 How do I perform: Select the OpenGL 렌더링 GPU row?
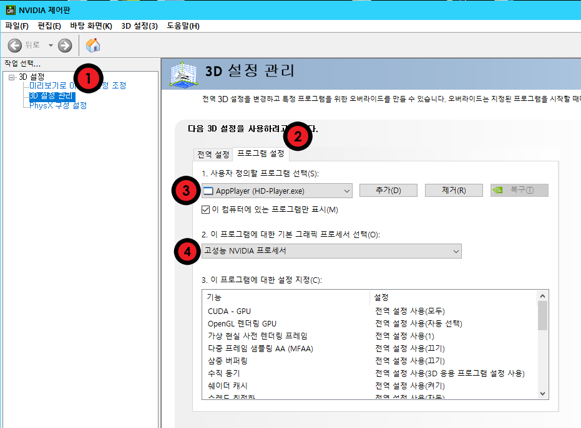[370, 324]
